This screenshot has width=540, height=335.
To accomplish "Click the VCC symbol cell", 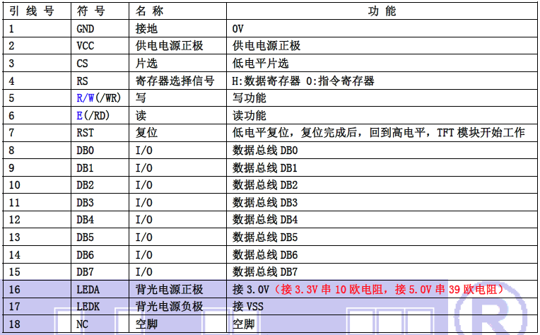I will [x=84, y=46].
